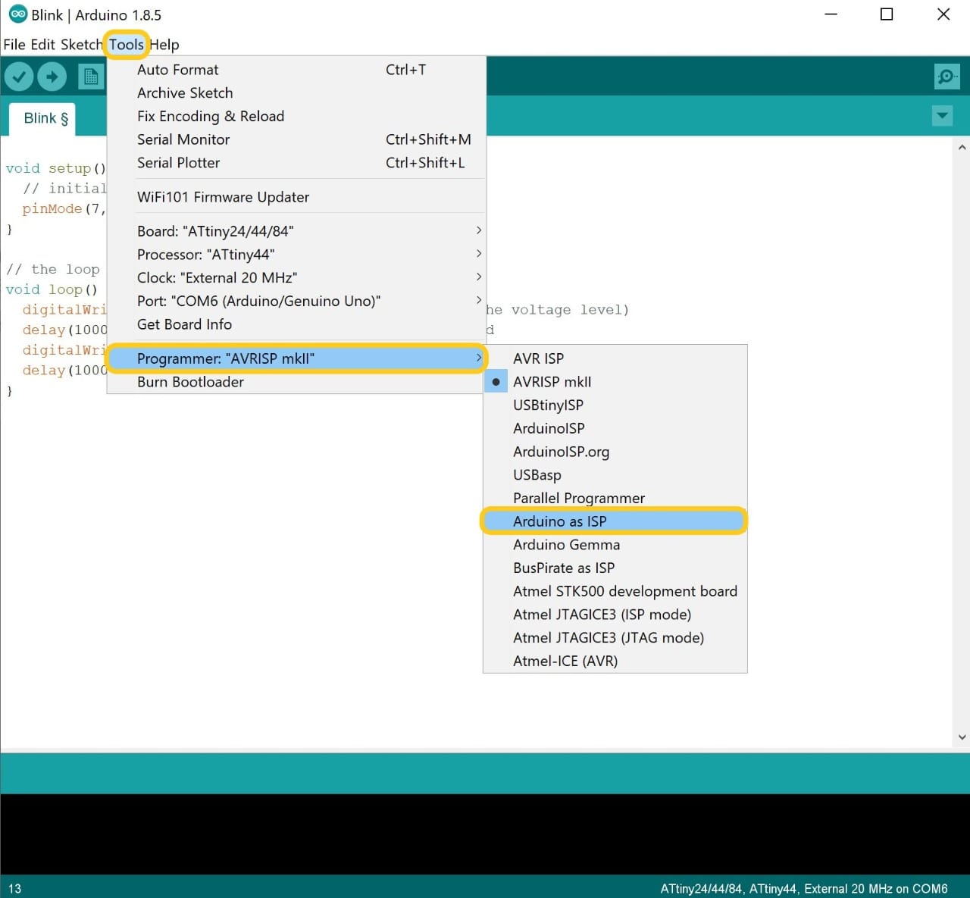The width and height of the screenshot is (970, 898).
Task: Select USBasp programmer
Action: [x=615, y=475]
